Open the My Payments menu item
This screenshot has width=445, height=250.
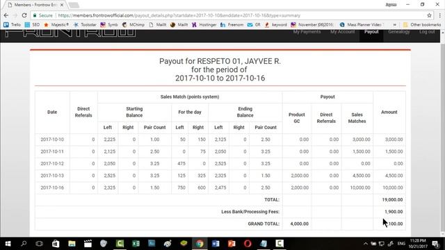pyautogui.click(x=307, y=32)
